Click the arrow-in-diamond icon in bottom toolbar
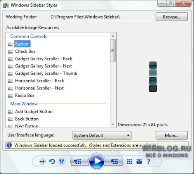Viewport: 194px width, 174px height. [42, 162]
